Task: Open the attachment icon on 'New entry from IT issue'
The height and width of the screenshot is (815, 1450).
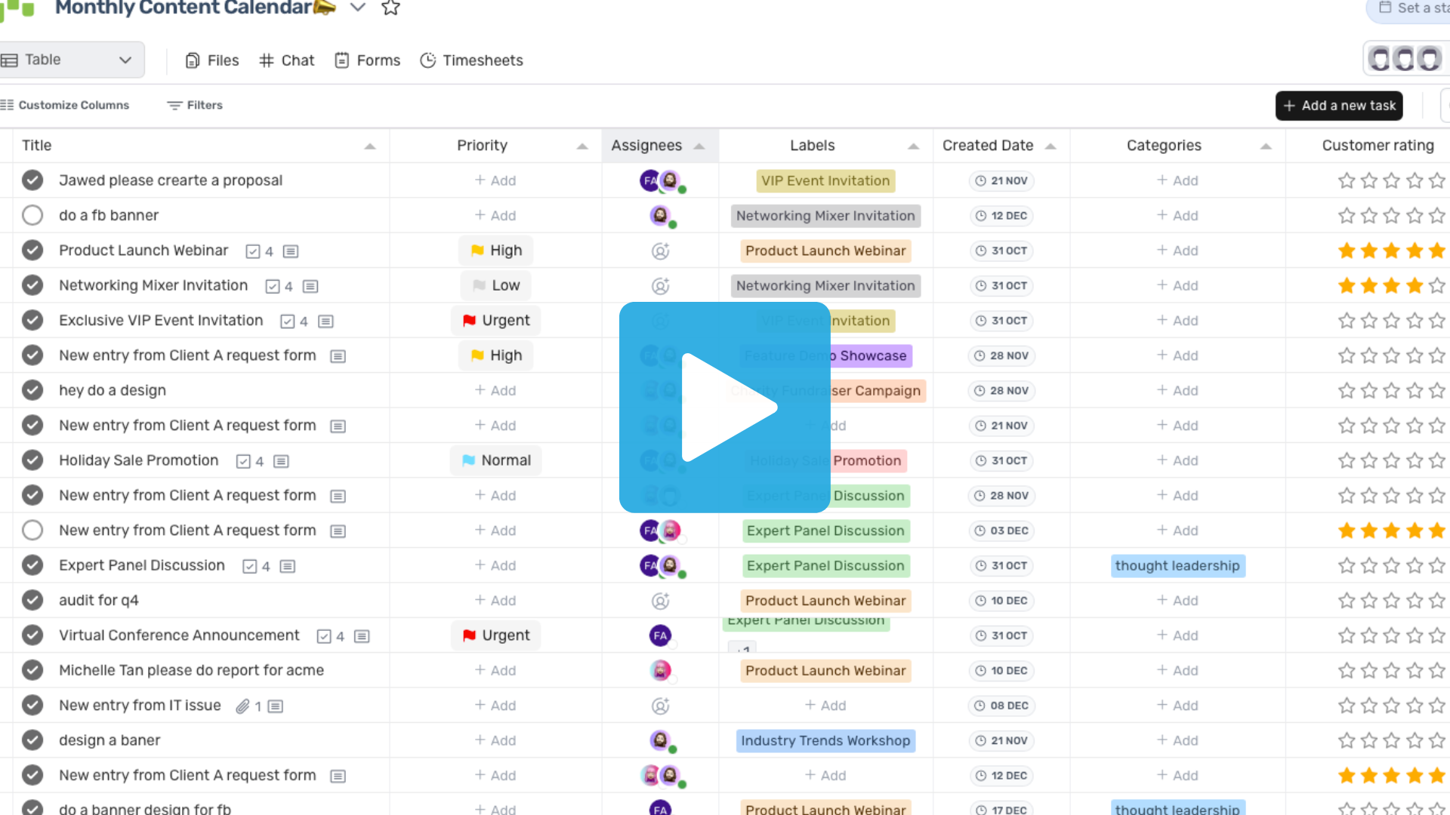Action: coord(242,706)
